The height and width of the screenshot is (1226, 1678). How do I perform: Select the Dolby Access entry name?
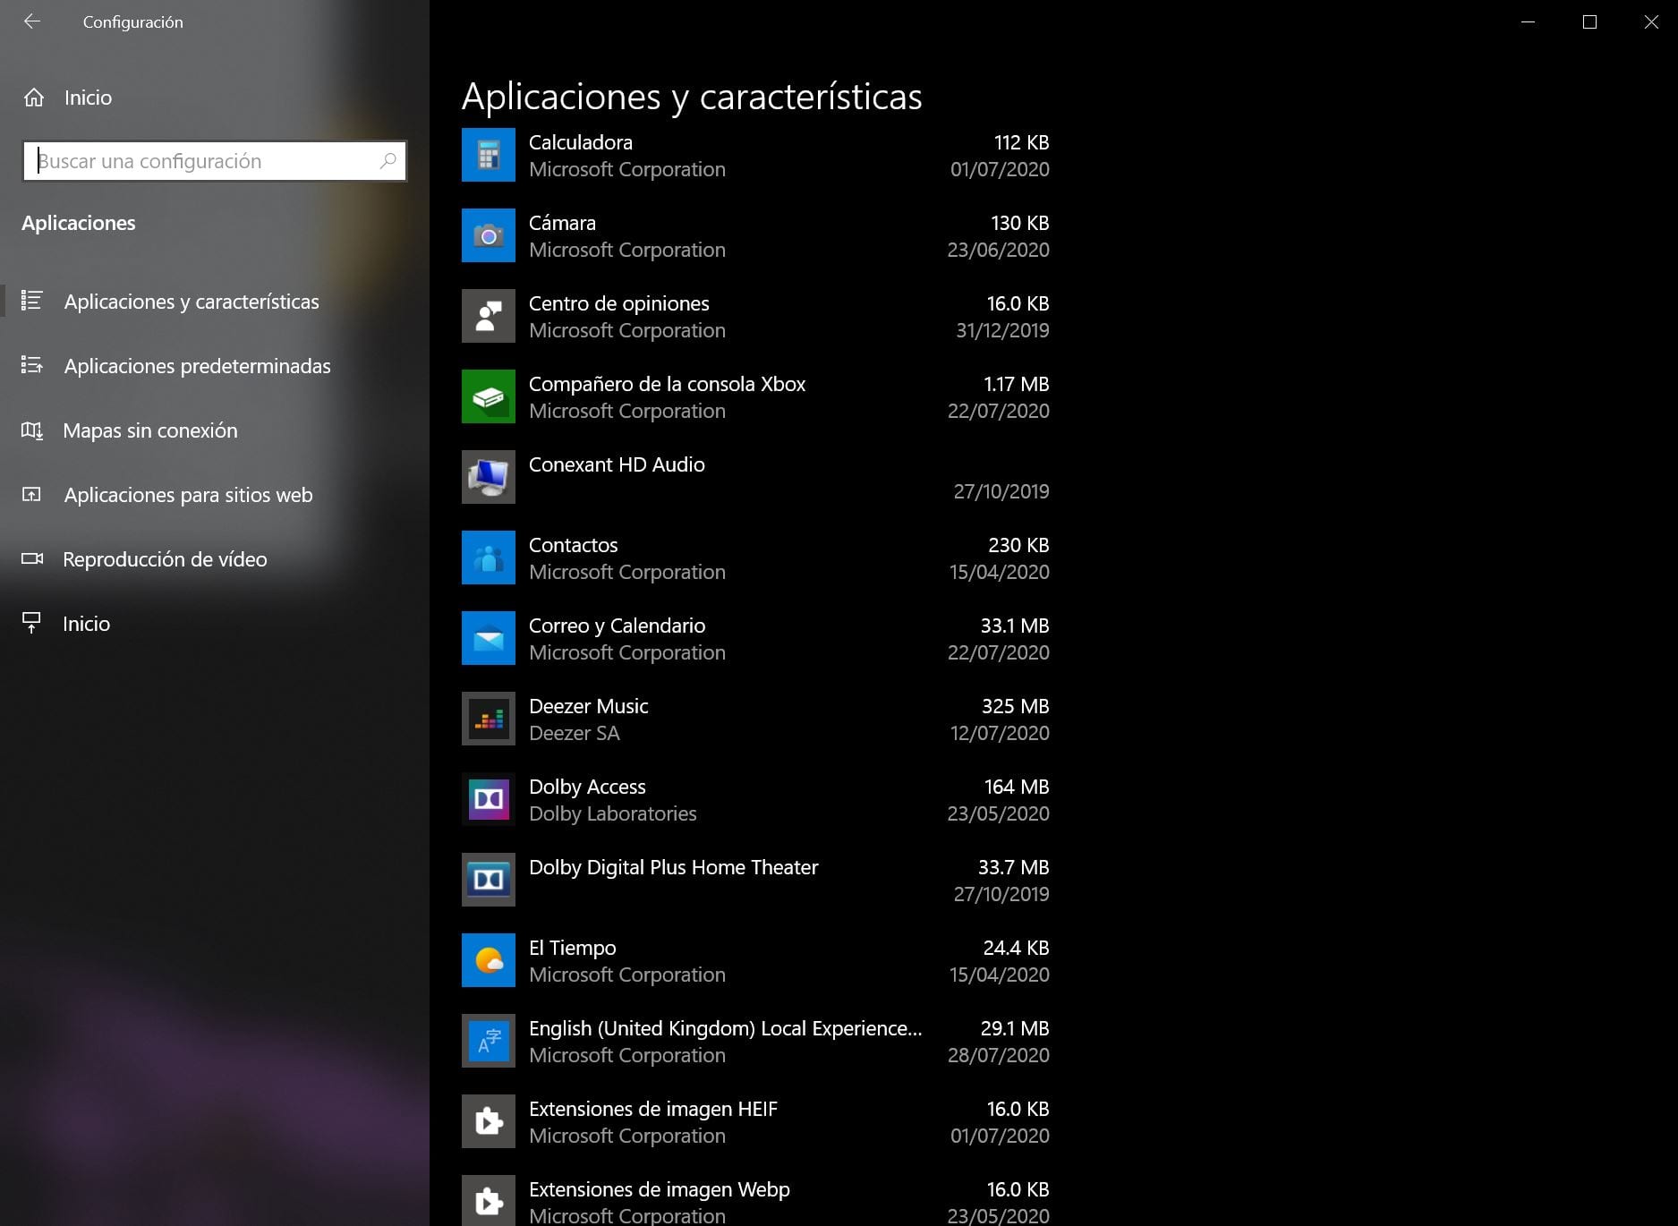tap(587, 787)
